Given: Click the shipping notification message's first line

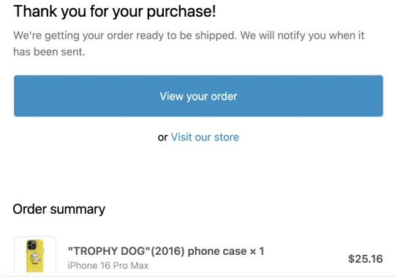Looking at the screenshot, I should coord(189,35).
